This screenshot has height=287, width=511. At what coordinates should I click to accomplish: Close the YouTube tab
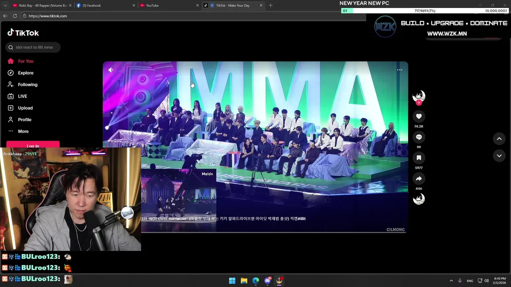coord(197,5)
